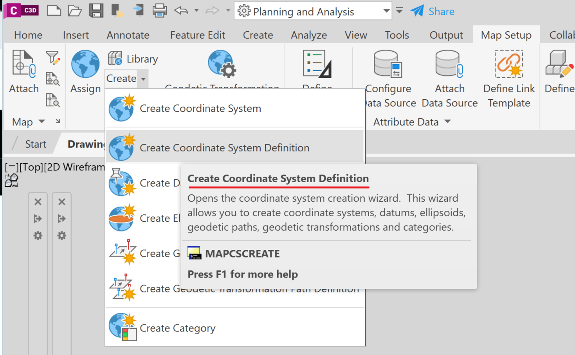
Task: Click the viewport minimize [-] control
Action: click(12, 167)
